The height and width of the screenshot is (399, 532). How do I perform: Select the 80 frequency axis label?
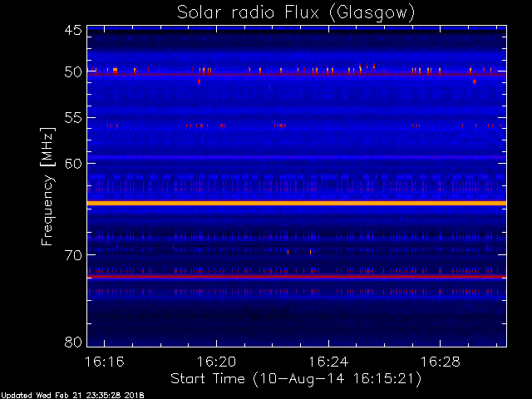pos(73,342)
